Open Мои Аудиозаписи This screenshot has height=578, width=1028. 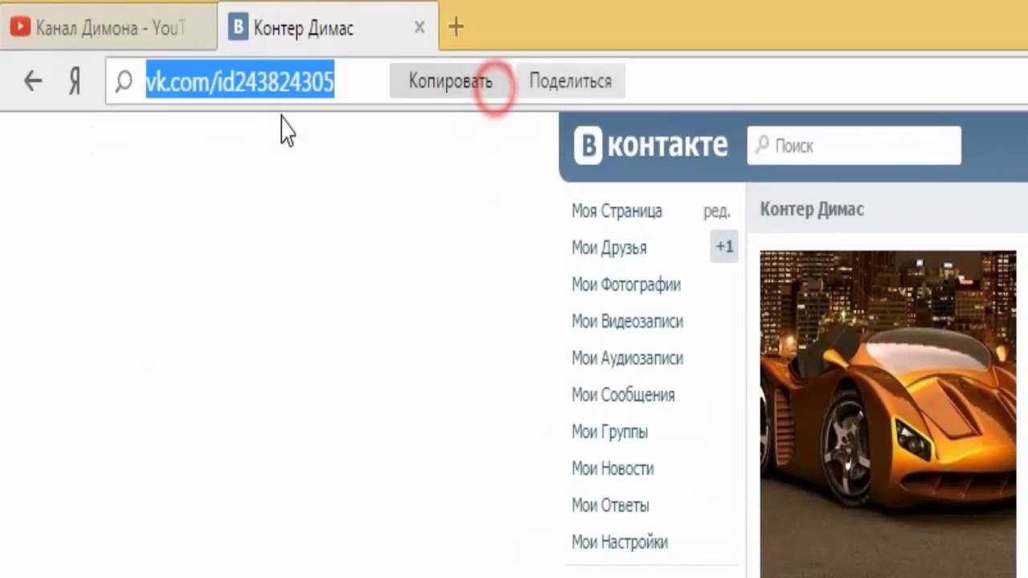[627, 359]
